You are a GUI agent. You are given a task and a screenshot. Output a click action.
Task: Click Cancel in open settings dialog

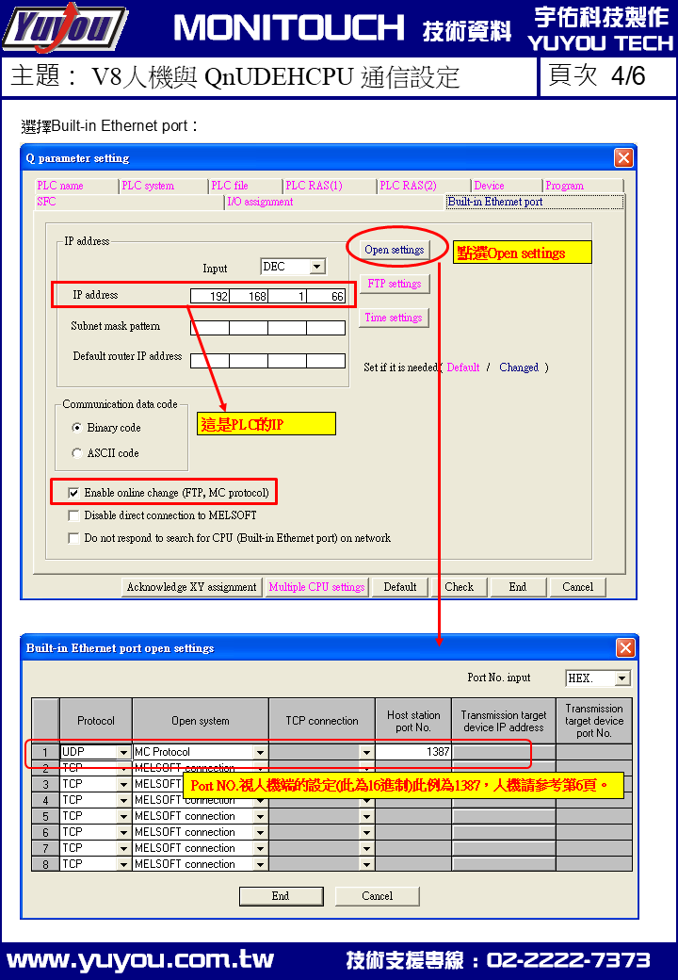click(x=377, y=896)
